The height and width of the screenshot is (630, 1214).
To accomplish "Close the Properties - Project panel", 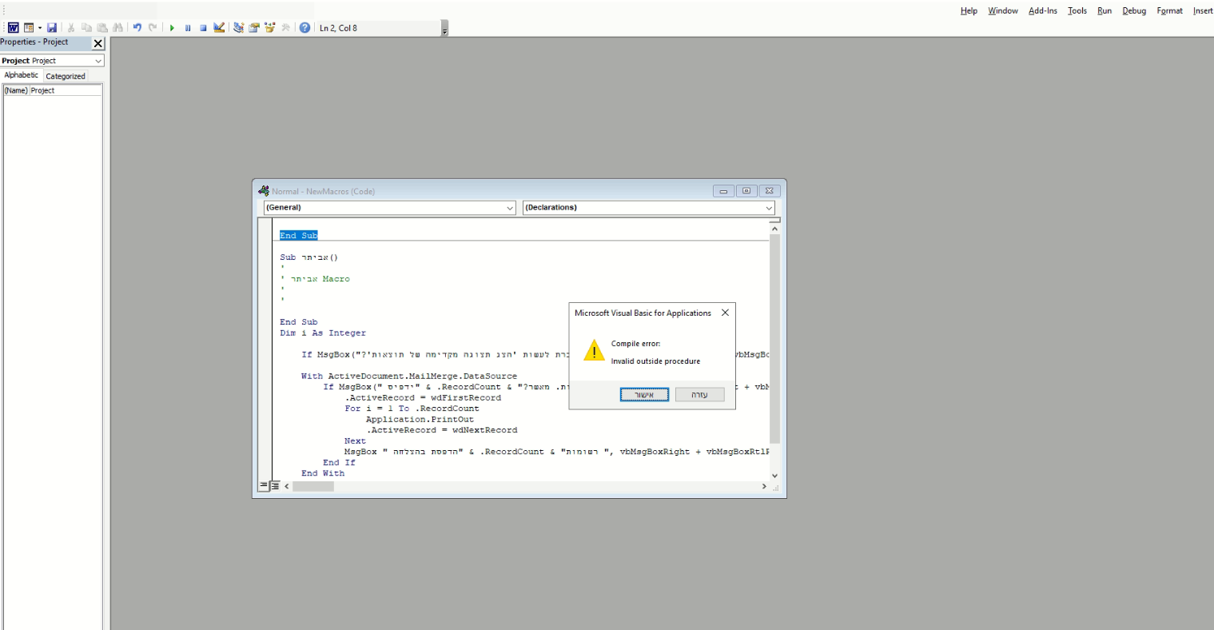I will point(98,43).
